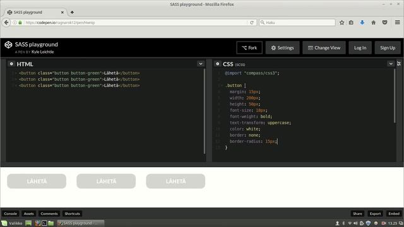Screen dimensions: 404x227
Task: Open the CSS panel dropdown chevron
Action: pos(391,64)
